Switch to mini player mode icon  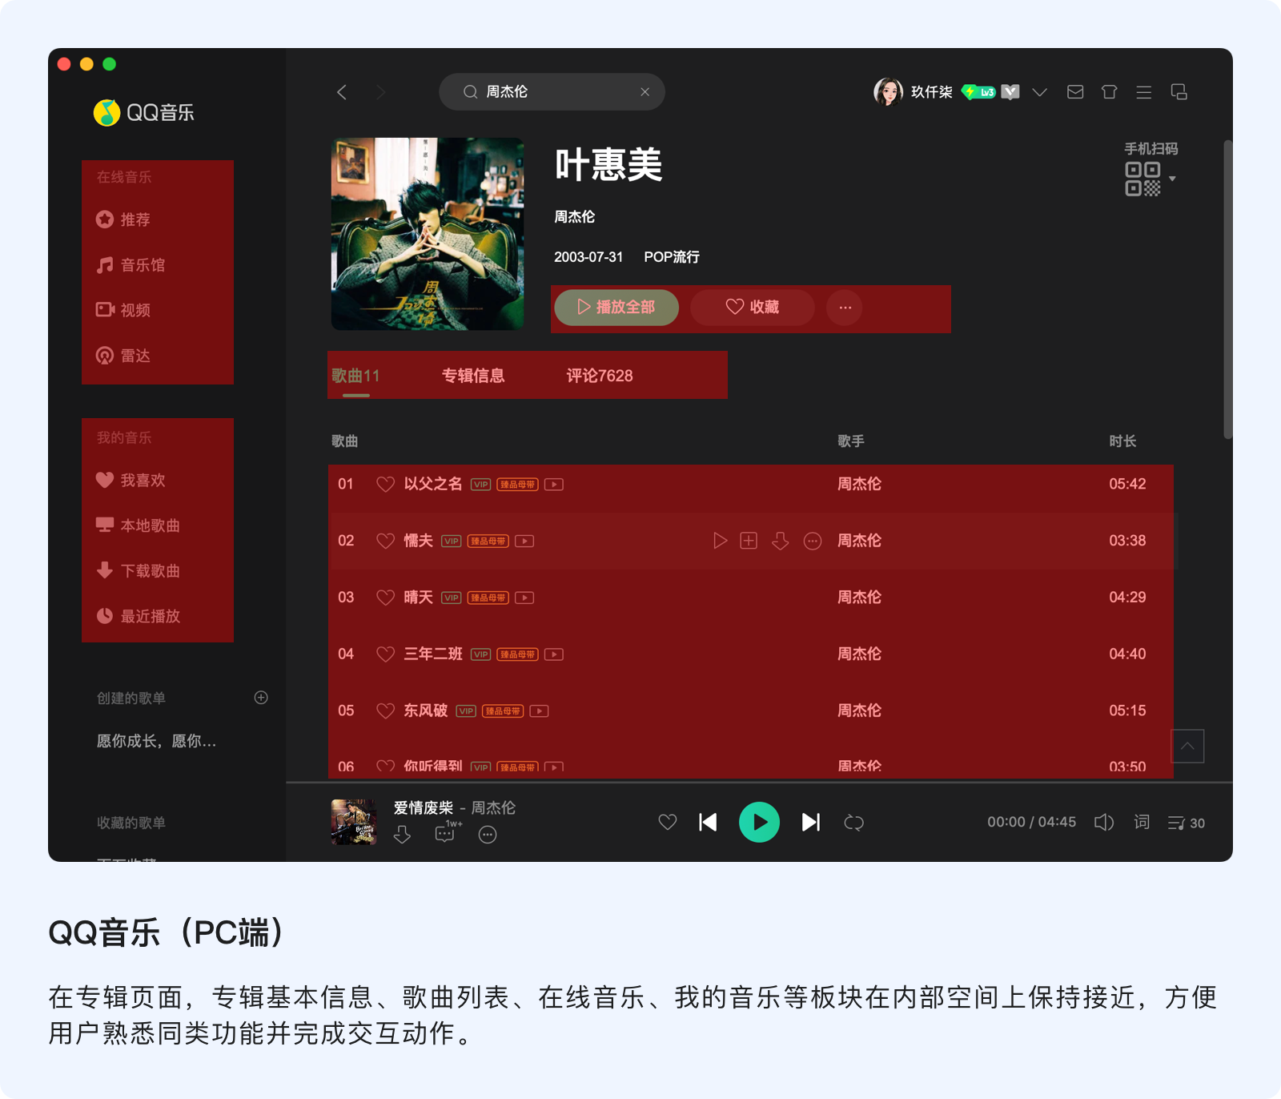tap(1179, 92)
